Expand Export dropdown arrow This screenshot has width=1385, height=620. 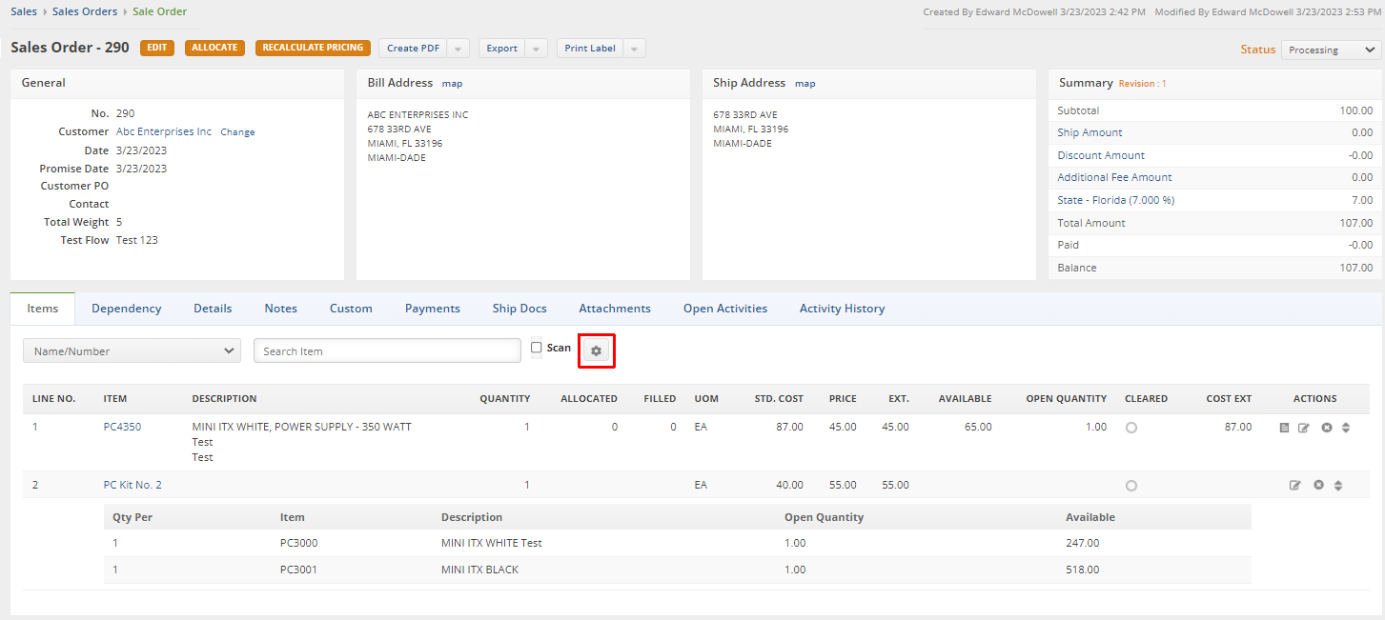(537, 49)
